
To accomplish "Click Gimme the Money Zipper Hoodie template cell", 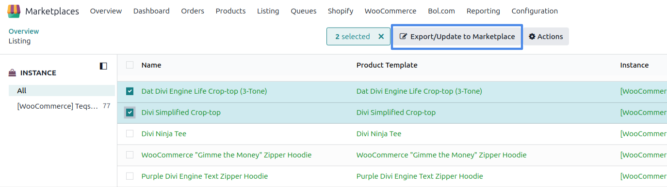I will (441, 155).
